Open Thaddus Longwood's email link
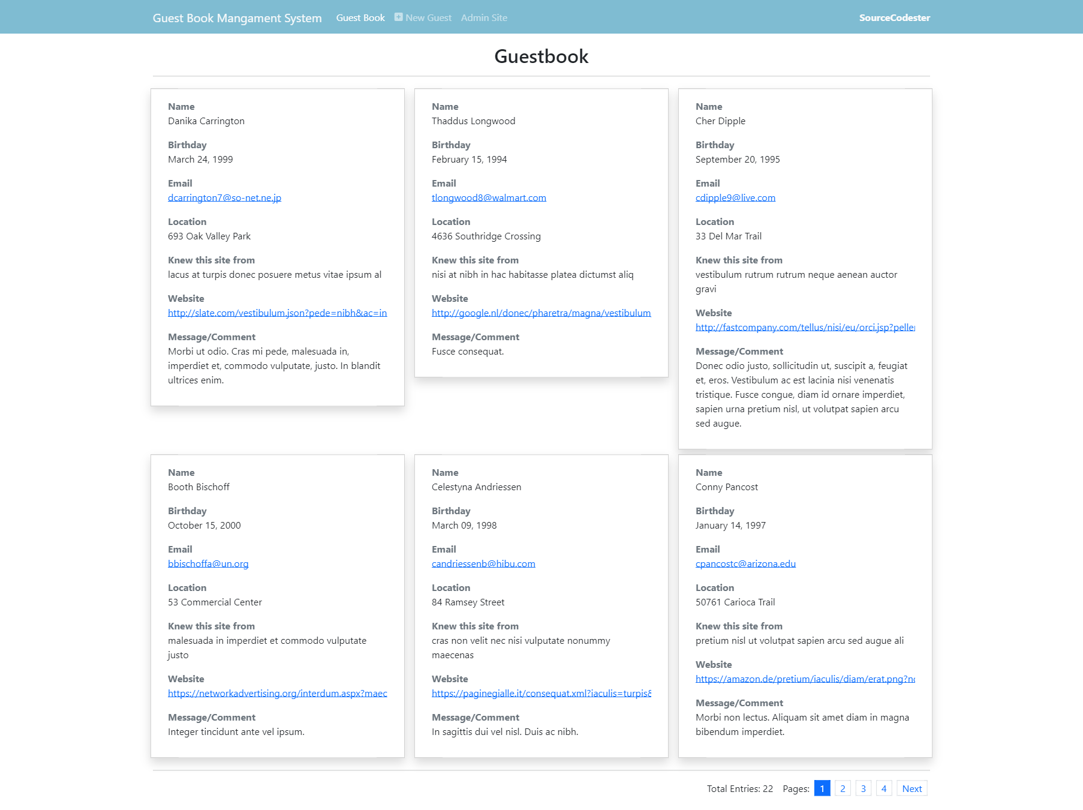1083x810 pixels. (489, 197)
